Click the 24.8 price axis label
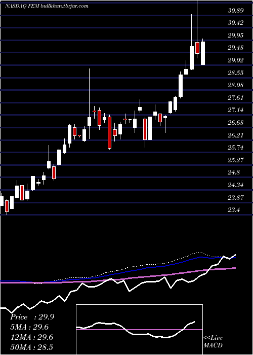The height and width of the screenshot is (355, 253). (234, 173)
